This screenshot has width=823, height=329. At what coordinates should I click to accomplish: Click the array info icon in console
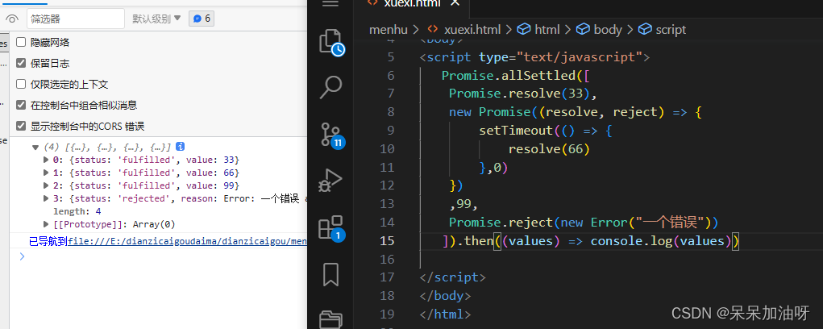(180, 147)
